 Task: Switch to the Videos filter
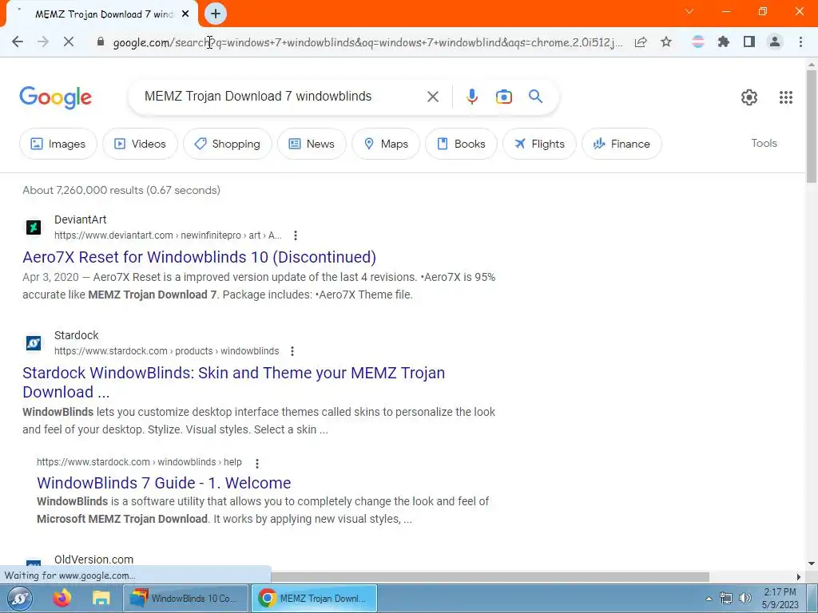click(140, 144)
